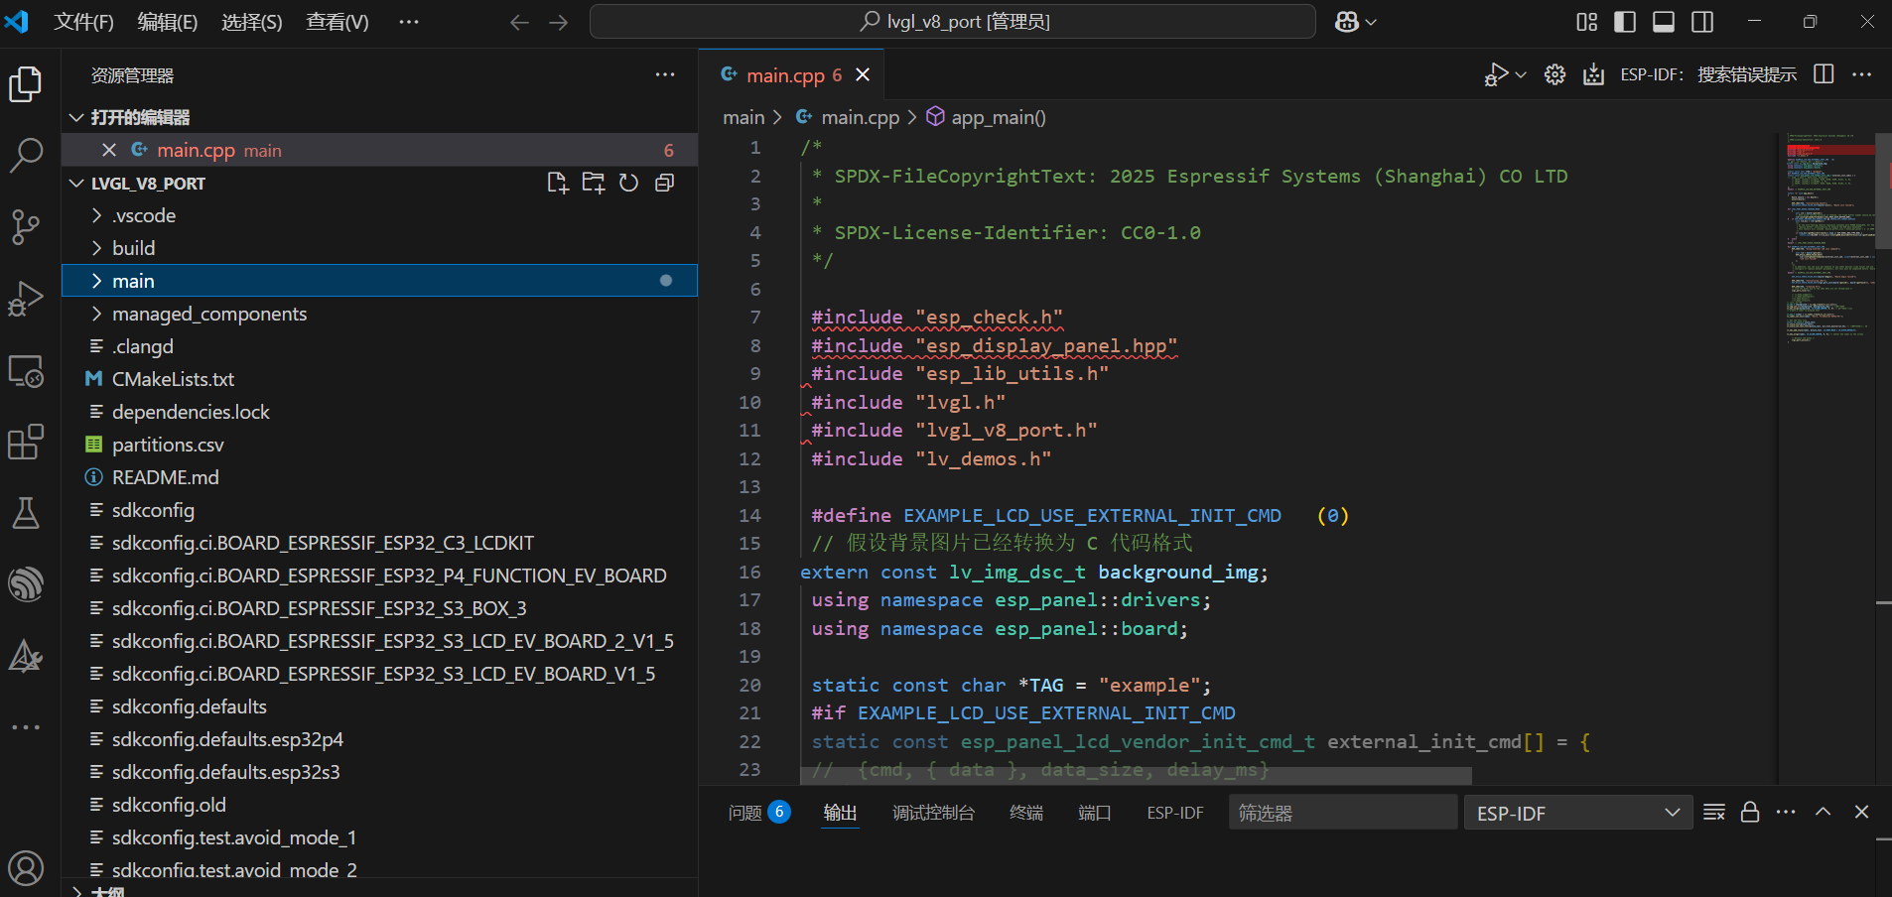Open the ESP-IDF settings gear in editor toolbar

[x=1555, y=75]
